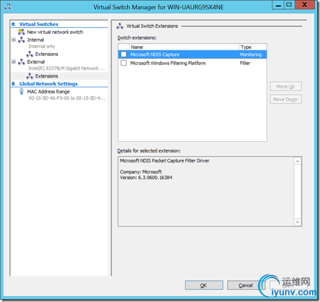Click the Filter type cell
320x302 pixels.
tap(245, 63)
